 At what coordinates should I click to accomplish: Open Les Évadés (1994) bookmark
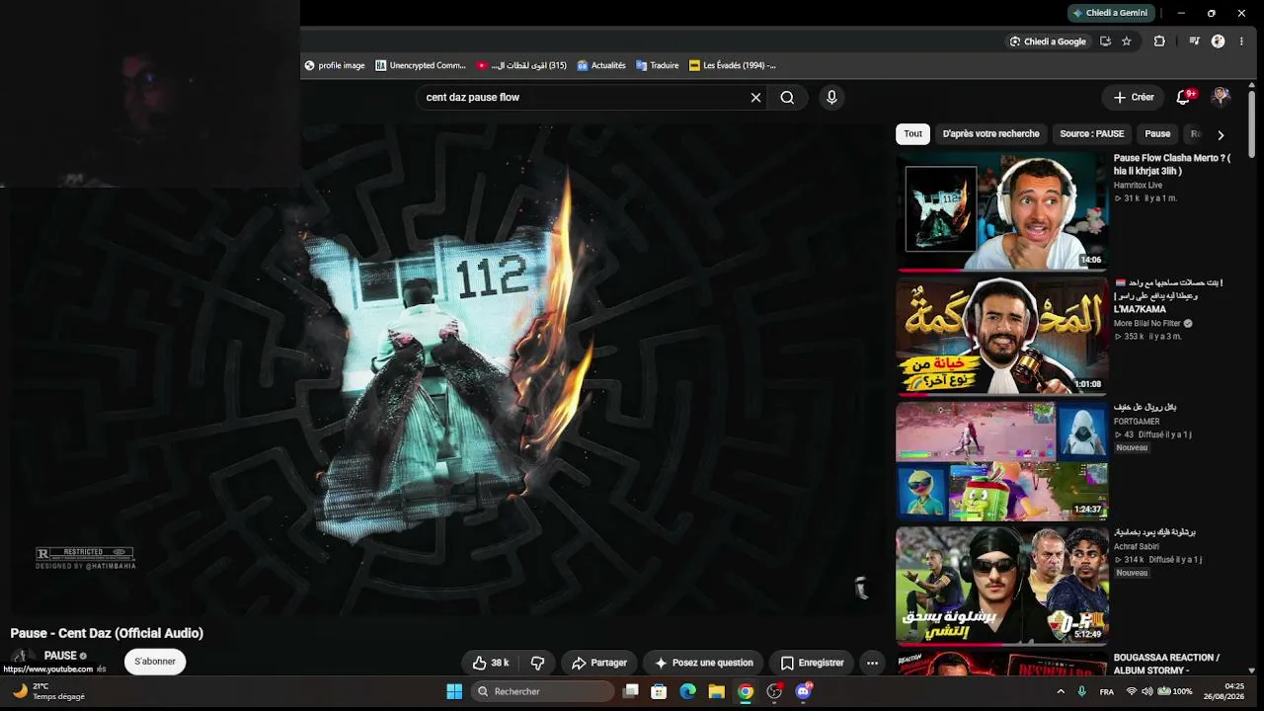733,65
